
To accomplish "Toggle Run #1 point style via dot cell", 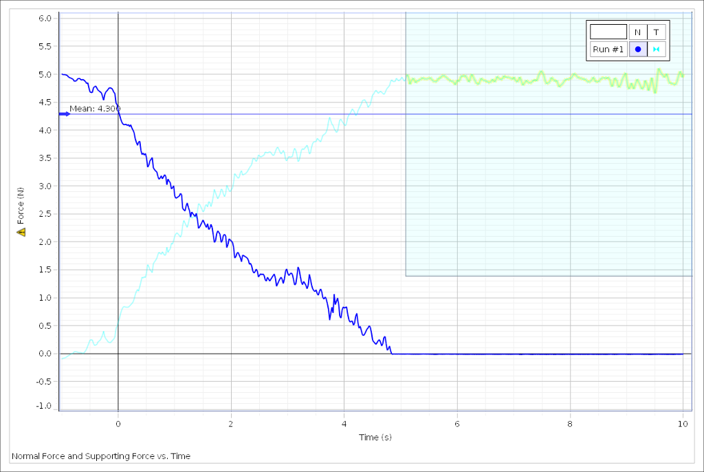I will [x=637, y=48].
